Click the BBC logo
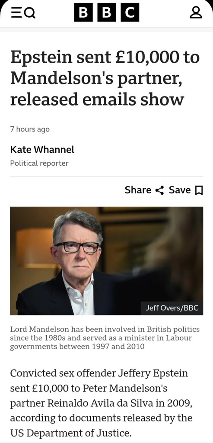 (107, 13)
